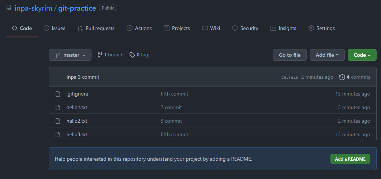
Task: Click the file icon beside hello2.txt
Action: [57, 121]
